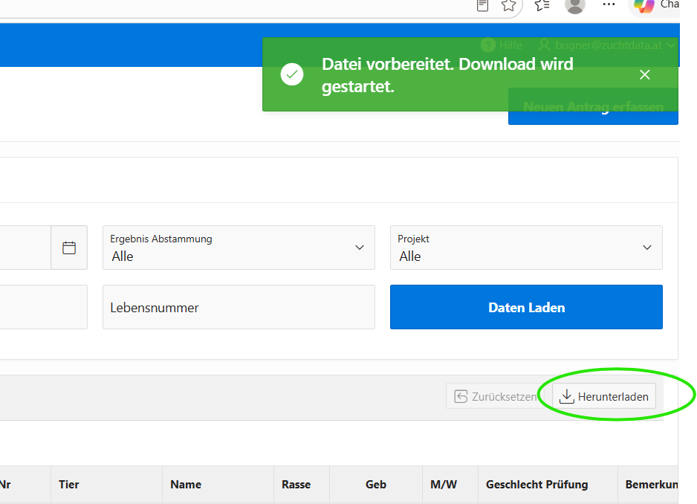
Task: Click the Daten Laden button
Action: (x=526, y=307)
